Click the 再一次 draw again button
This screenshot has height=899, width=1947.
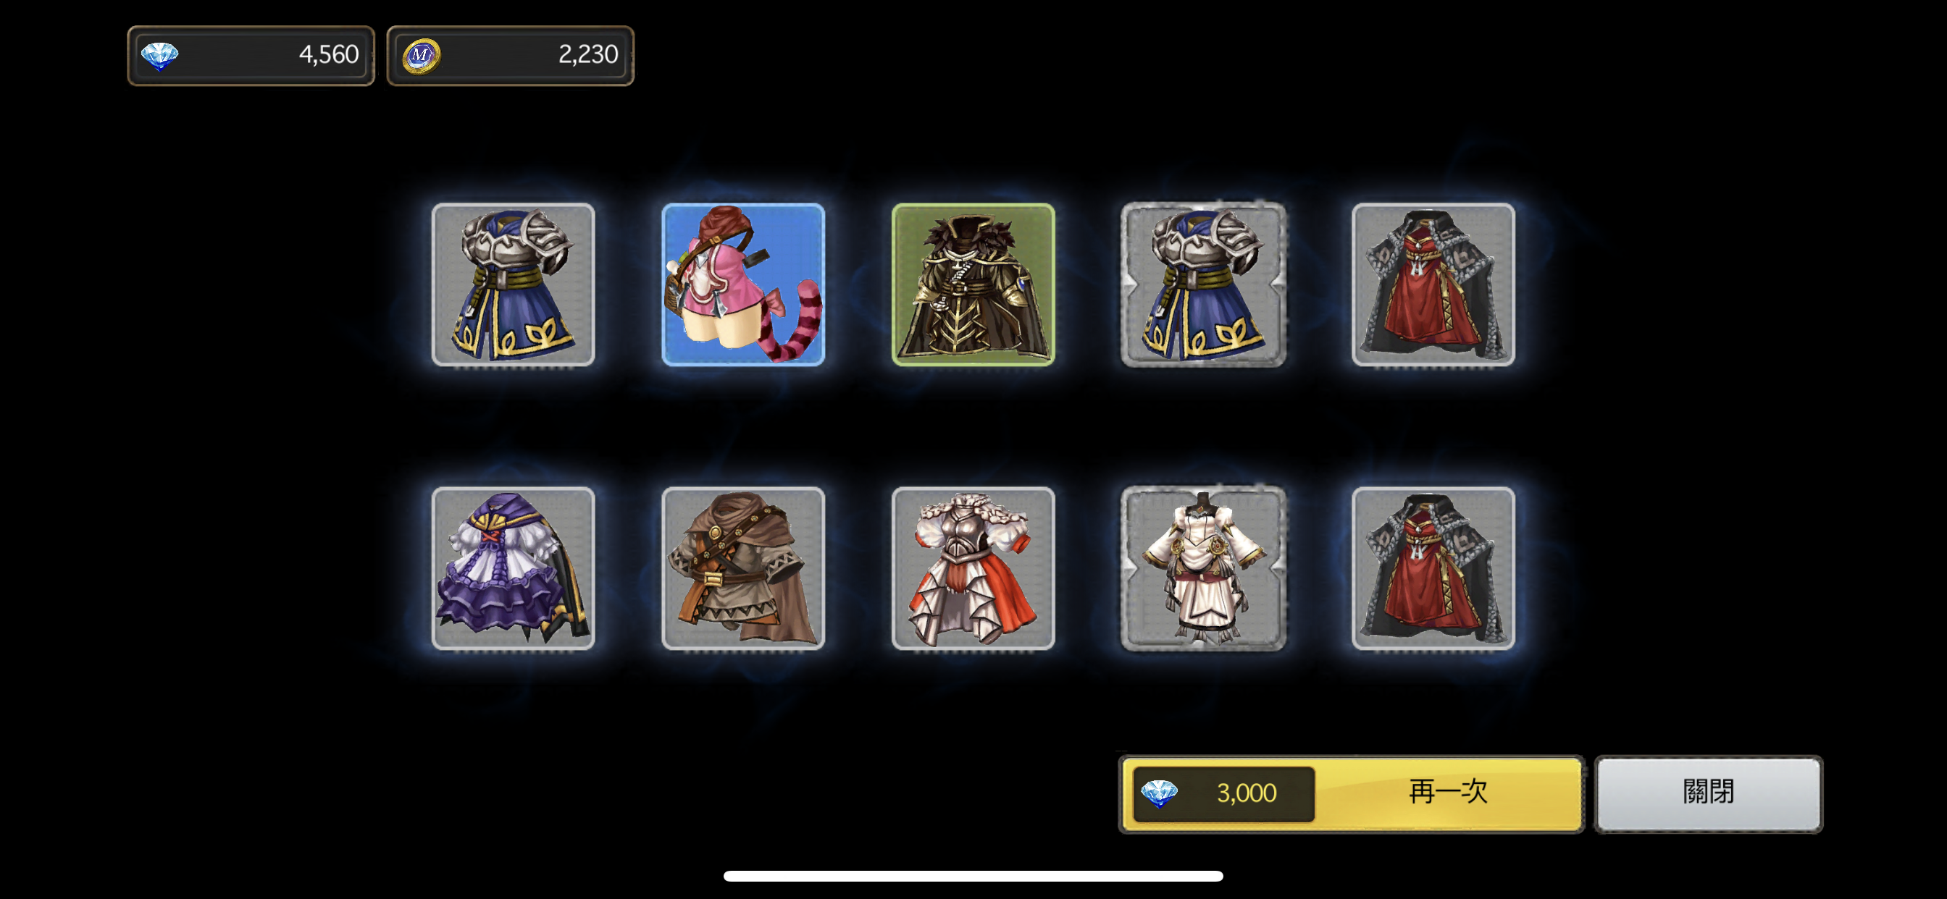[x=1352, y=793]
